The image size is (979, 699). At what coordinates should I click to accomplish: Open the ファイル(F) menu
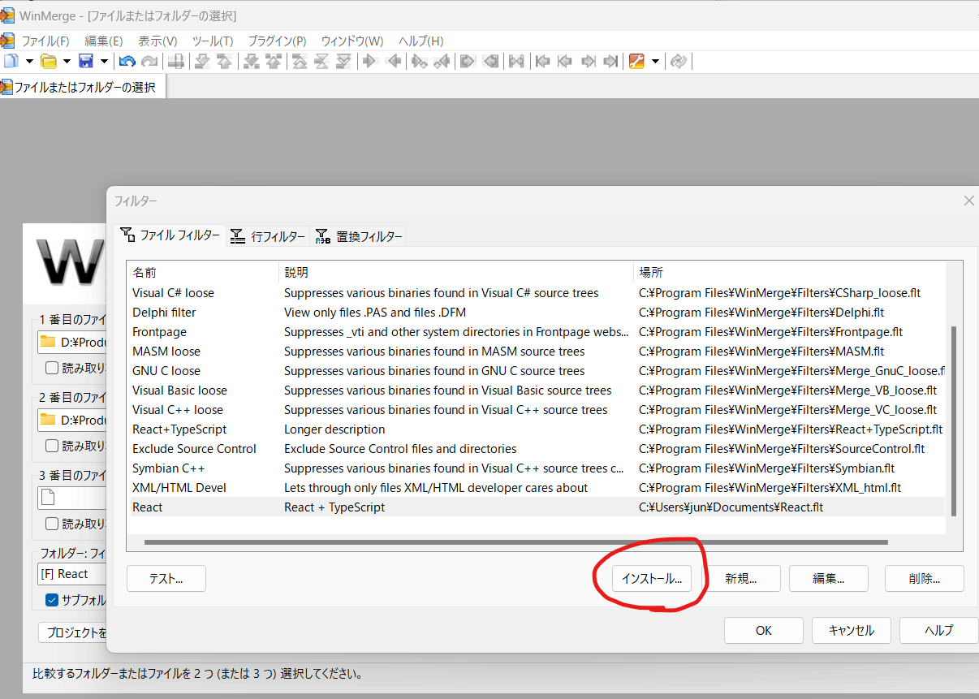45,41
